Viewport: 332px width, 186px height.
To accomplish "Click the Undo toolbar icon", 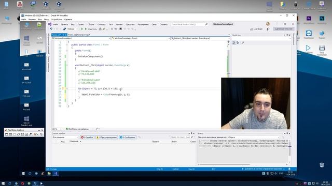I will coord(51,29).
